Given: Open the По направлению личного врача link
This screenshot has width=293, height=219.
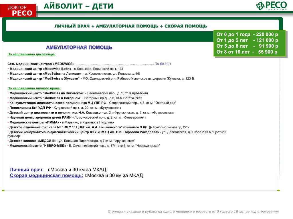Looking at the screenshot, I should (x=34, y=88).
